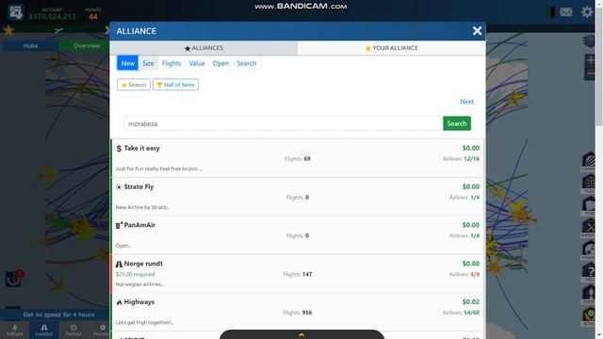The height and width of the screenshot is (339, 603).
Task: Sort alliances by Value
Action: [x=197, y=63]
